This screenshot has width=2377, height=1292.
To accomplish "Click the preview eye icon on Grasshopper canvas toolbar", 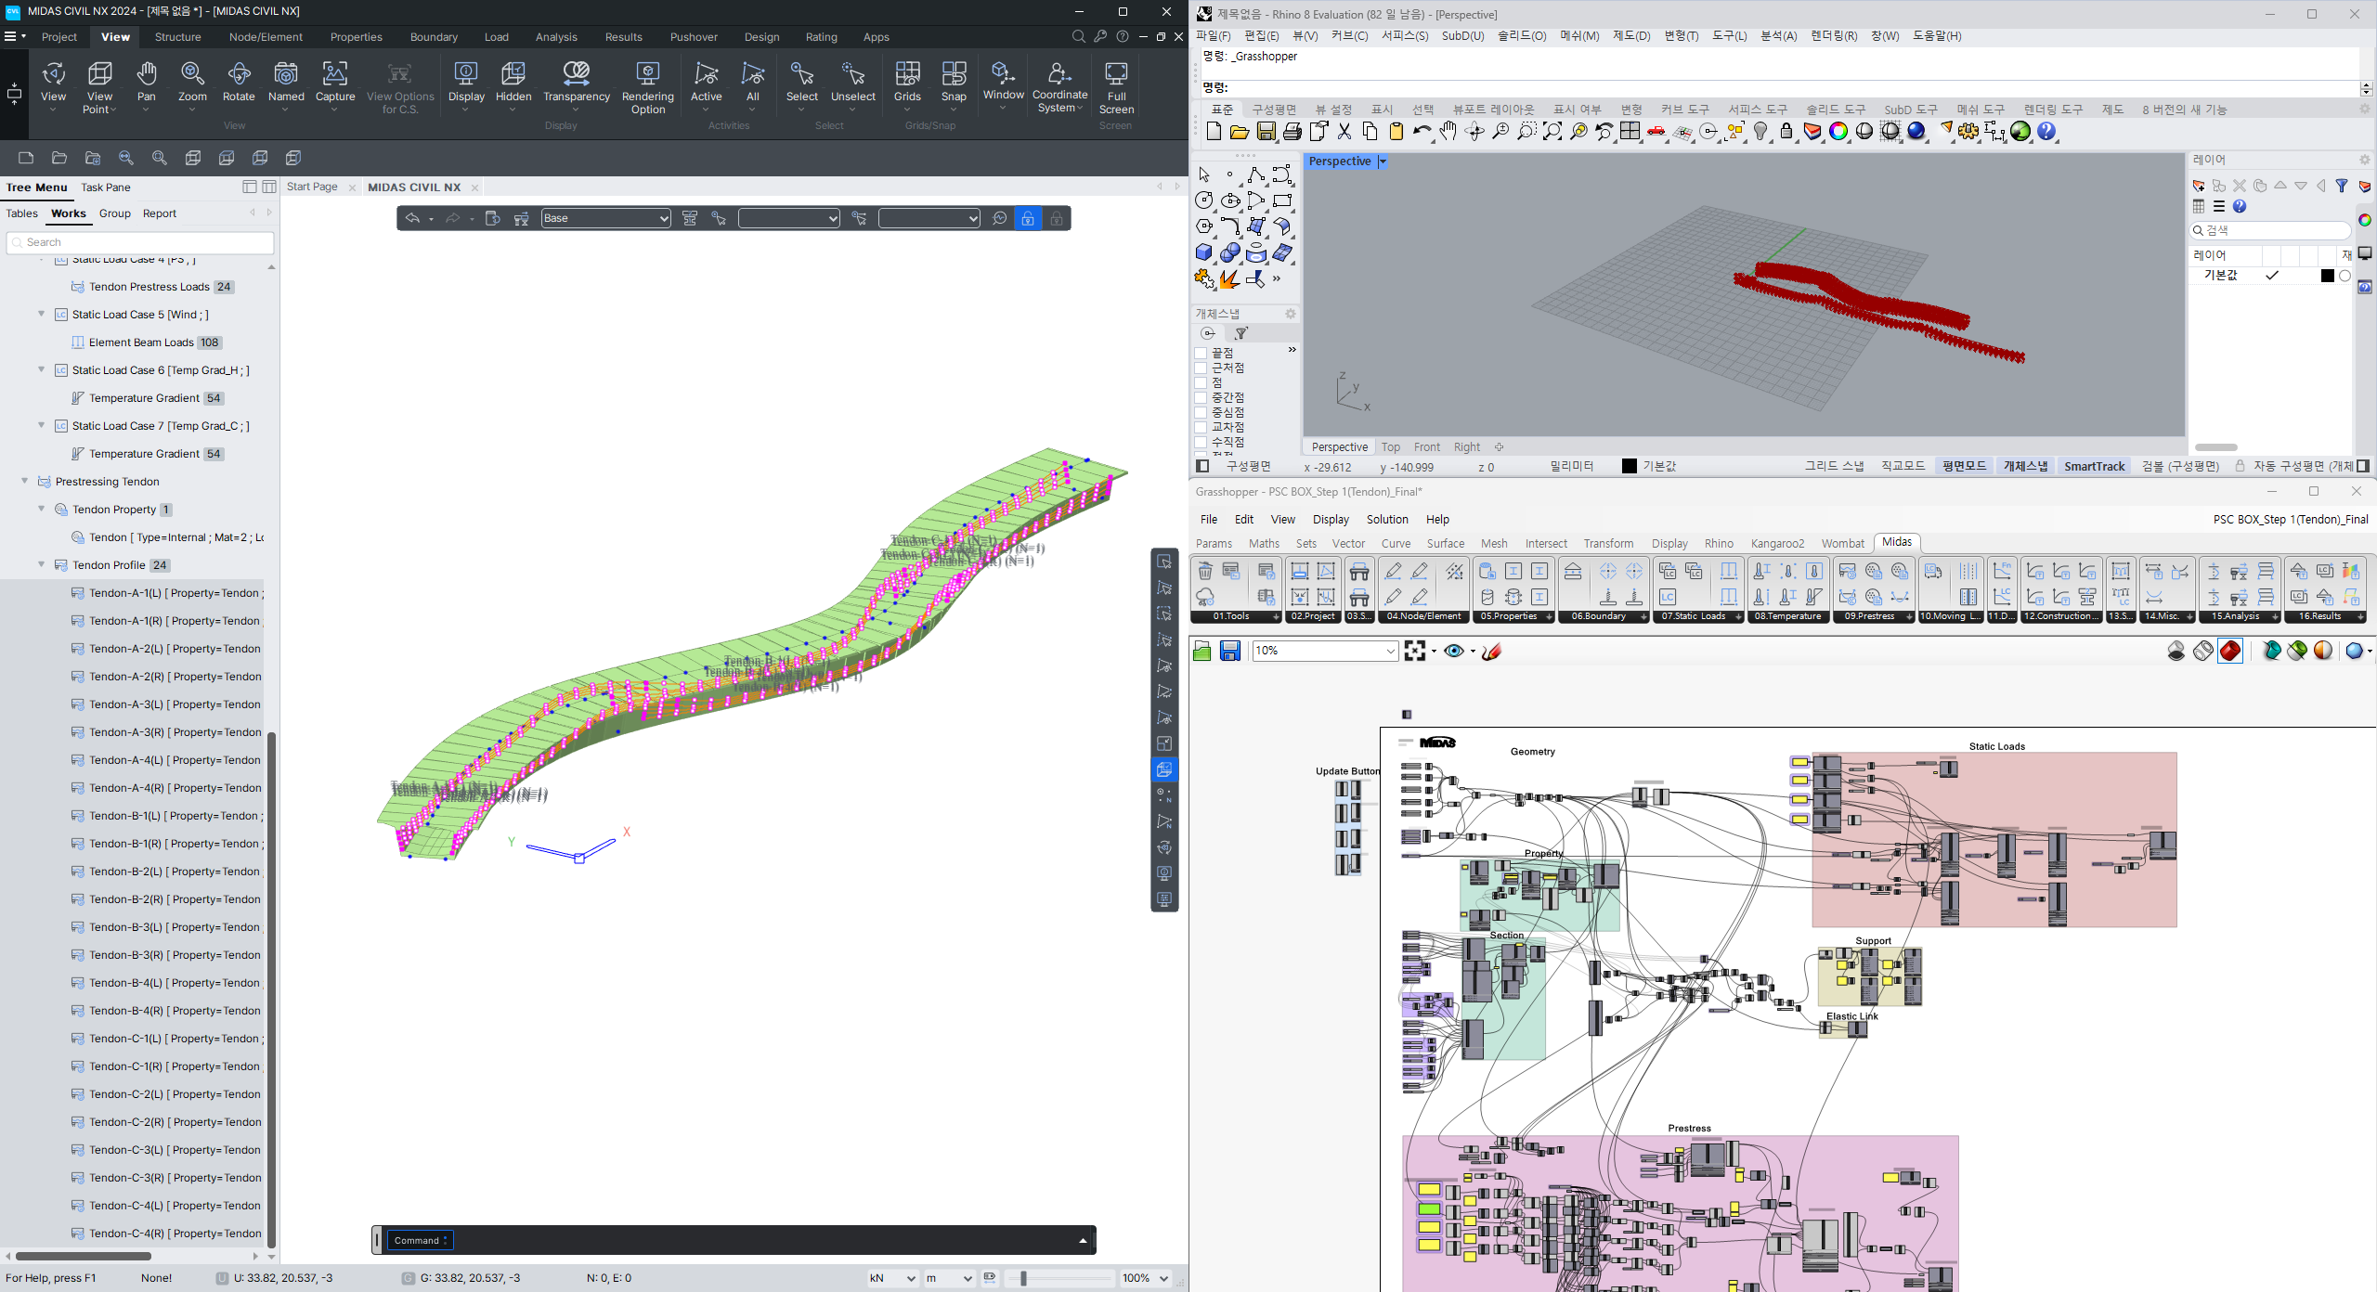I will (x=1453, y=651).
